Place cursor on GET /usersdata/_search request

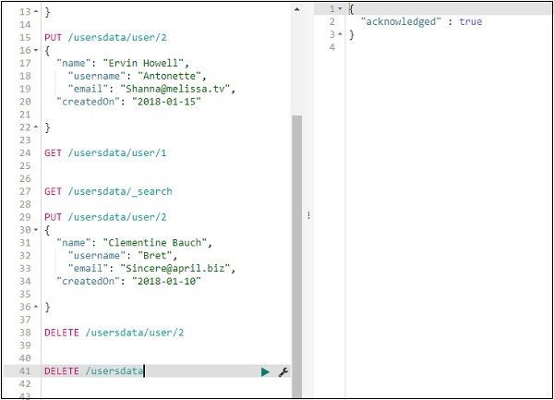point(107,191)
